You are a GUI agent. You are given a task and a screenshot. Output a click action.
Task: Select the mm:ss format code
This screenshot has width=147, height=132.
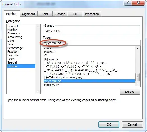click(x=89, y=48)
